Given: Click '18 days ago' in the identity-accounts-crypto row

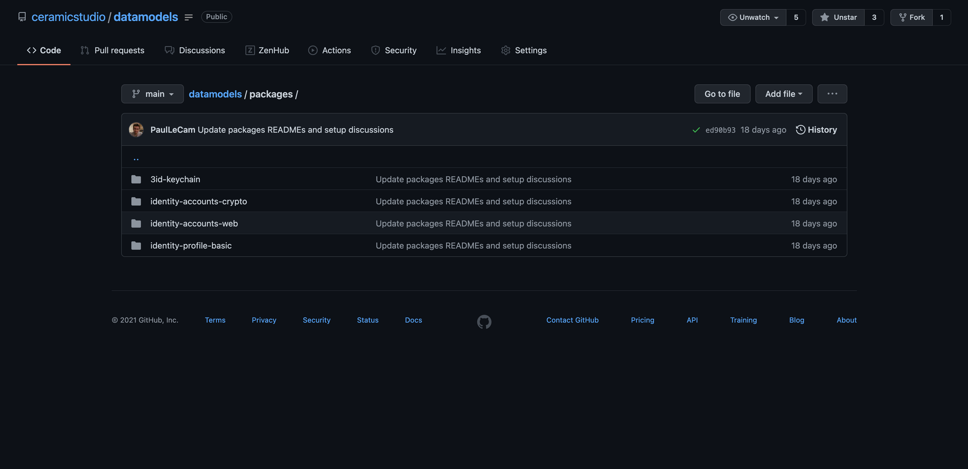Looking at the screenshot, I should (814, 201).
